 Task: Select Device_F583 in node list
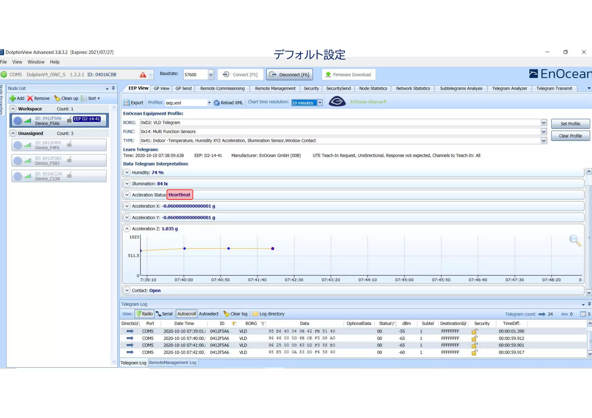click(x=59, y=161)
